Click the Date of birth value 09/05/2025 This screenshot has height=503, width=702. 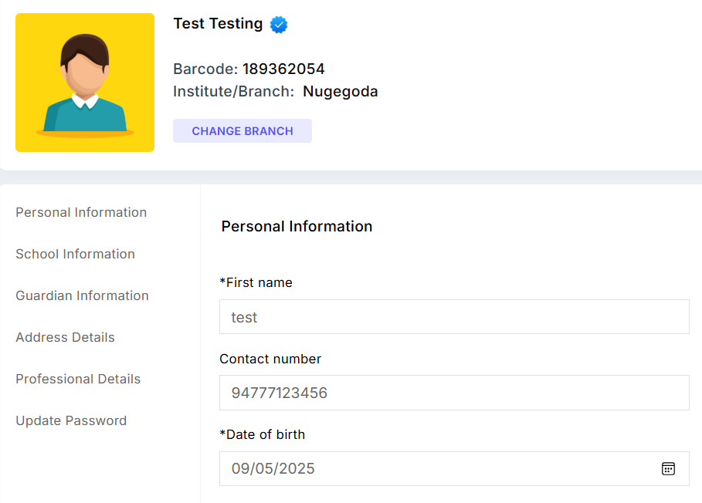pos(273,468)
